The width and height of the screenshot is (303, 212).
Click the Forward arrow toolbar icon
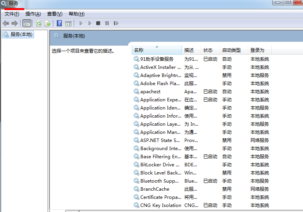[15, 23]
